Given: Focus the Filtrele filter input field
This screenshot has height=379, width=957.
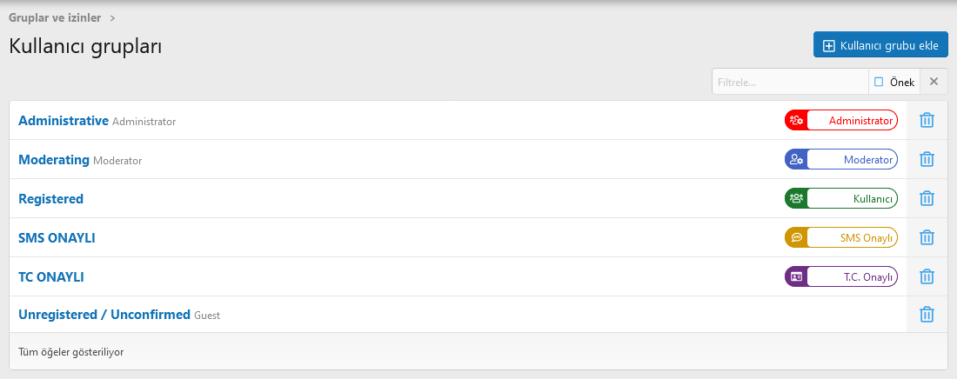Looking at the screenshot, I should click(x=790, y=82).
